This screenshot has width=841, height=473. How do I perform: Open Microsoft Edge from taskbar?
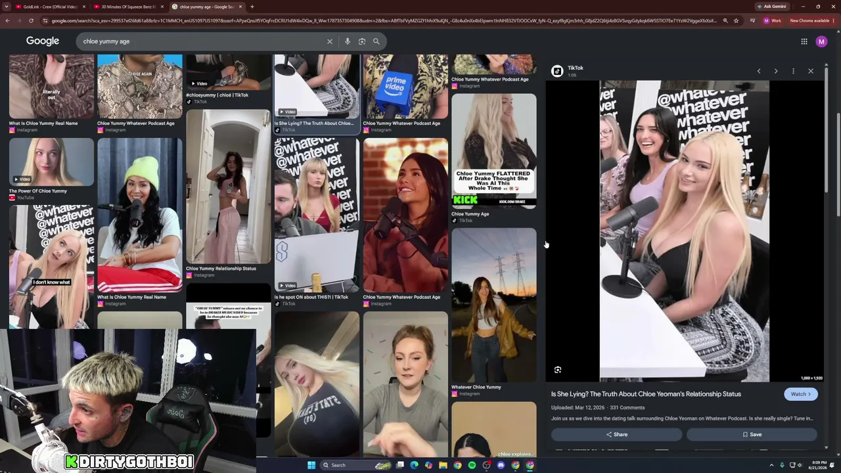414,465
